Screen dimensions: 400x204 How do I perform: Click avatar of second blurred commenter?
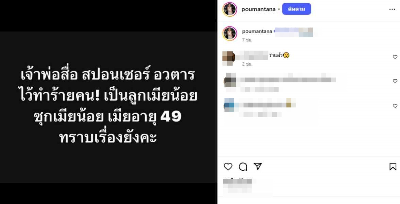tap(229, 80)
